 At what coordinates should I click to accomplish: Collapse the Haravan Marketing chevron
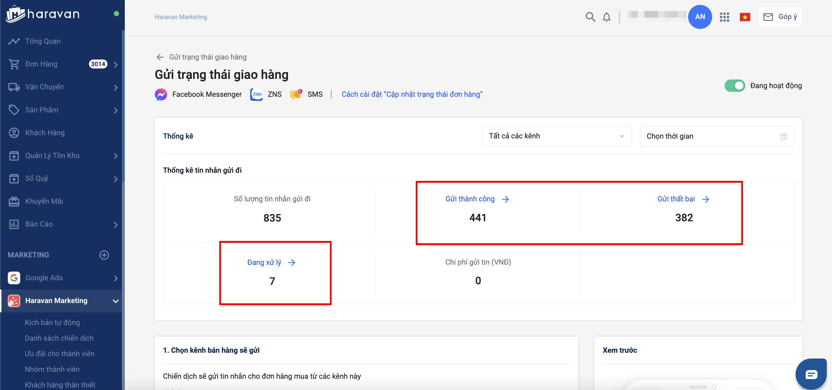click(x=116, y=301)
